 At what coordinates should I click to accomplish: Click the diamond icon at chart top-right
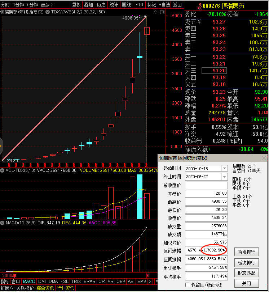155,12
